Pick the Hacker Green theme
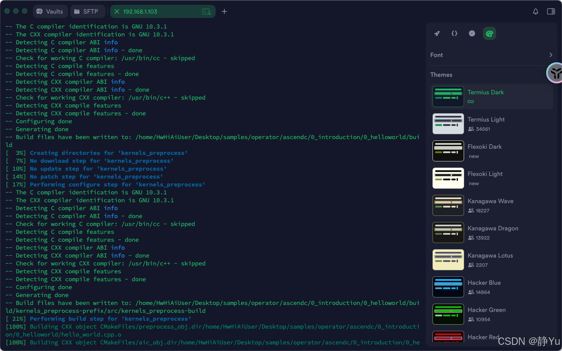 [492, 314]
